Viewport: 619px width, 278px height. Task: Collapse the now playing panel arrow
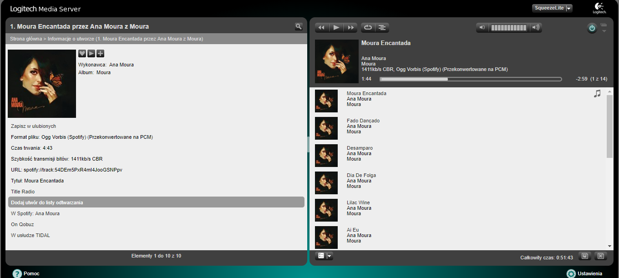604,30
